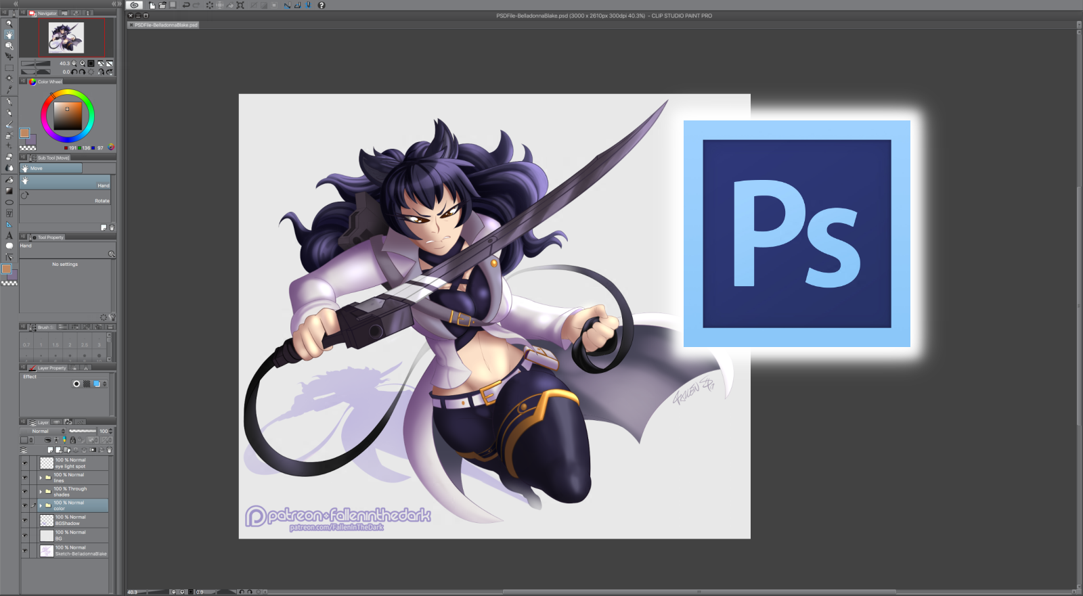Hide the Sketch-BelladonnaBlake layer
The height and width of the screenshot is (596, 1083).
[x=25, y=551]
